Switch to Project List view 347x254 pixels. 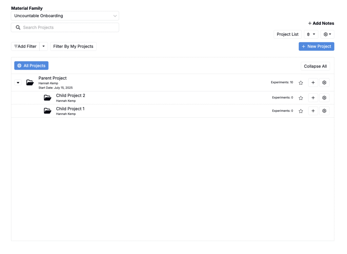coord(287,34)
